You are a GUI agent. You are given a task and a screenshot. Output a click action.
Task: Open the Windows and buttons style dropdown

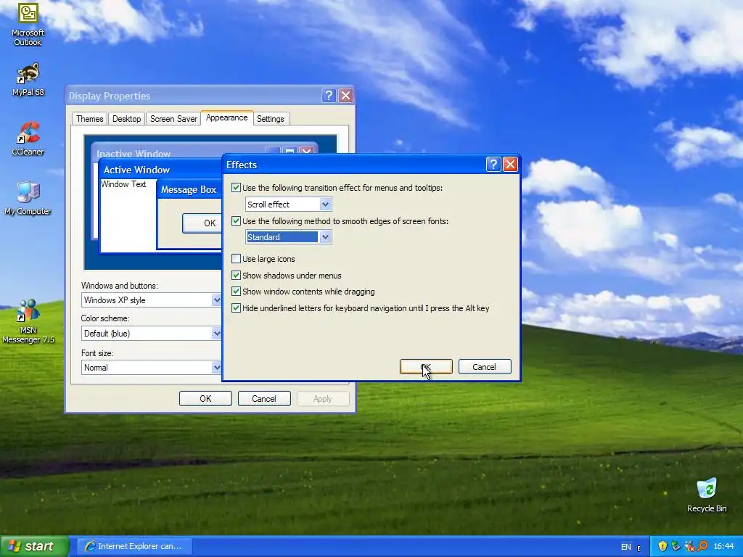(x=151, y=300)
